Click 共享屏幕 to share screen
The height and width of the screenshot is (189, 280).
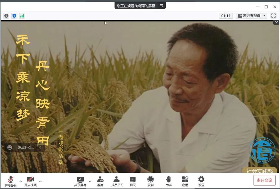[80, 181]
